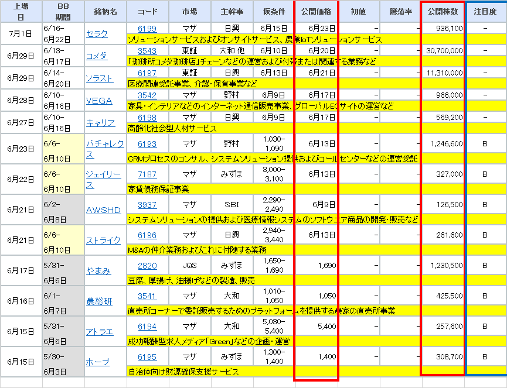
Task: Select the 11,310,000 shares cell
Action: (x=443, y=73)
